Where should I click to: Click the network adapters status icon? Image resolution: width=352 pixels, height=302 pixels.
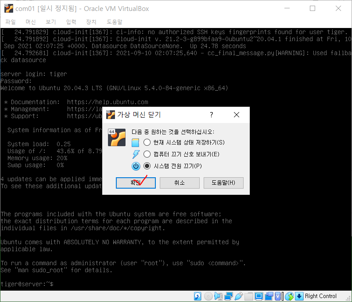coord(229,296)
